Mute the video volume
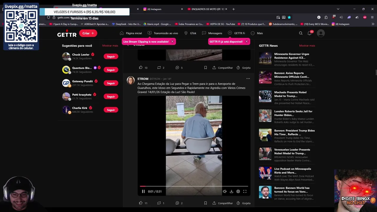The image size is (377, 212). (x=225, y=191)
